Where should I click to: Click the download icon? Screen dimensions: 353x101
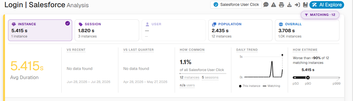tap(289, 5)
